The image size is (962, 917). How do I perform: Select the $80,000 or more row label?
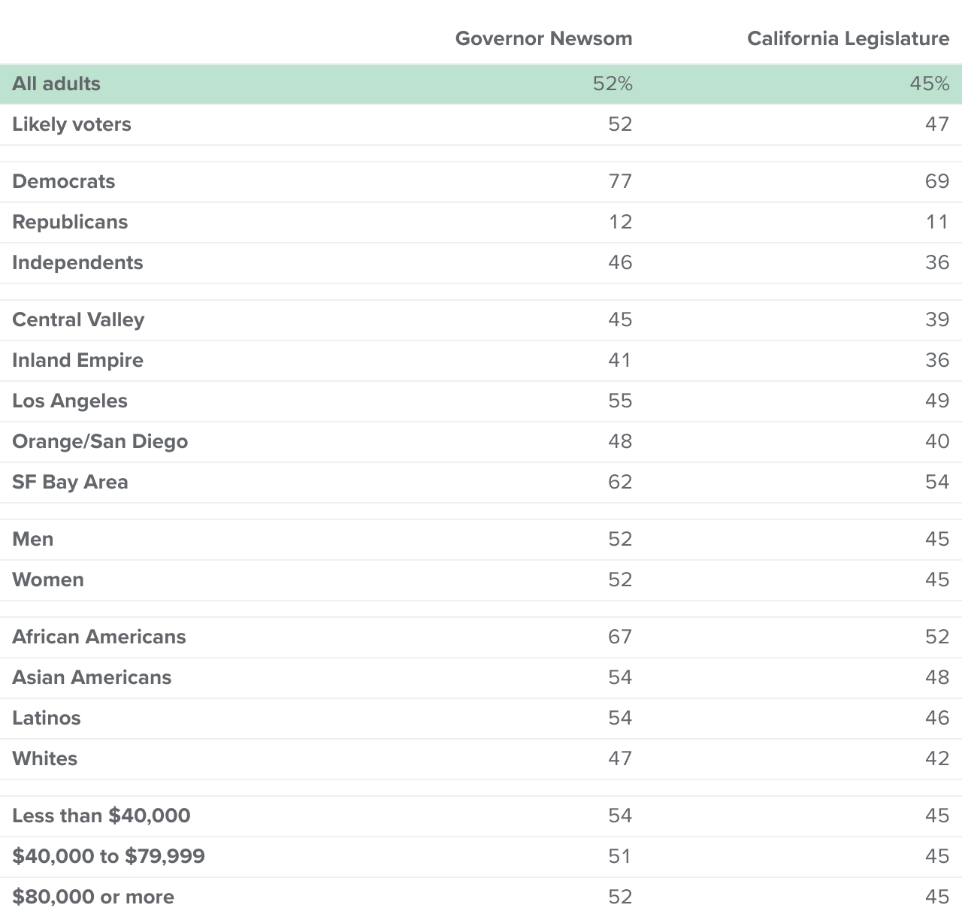click(93, 897)
